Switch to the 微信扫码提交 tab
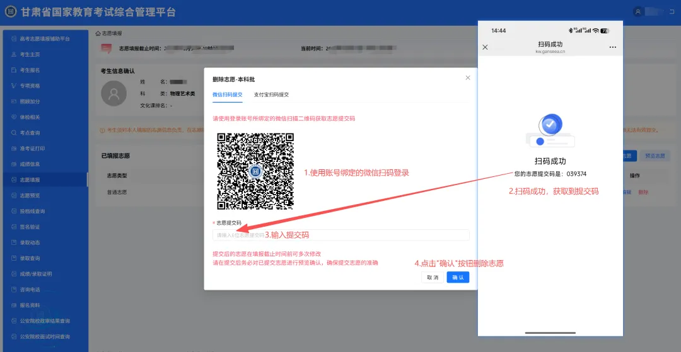The width and height of the screenshot is (681, 352). click(x=228, y=94)
